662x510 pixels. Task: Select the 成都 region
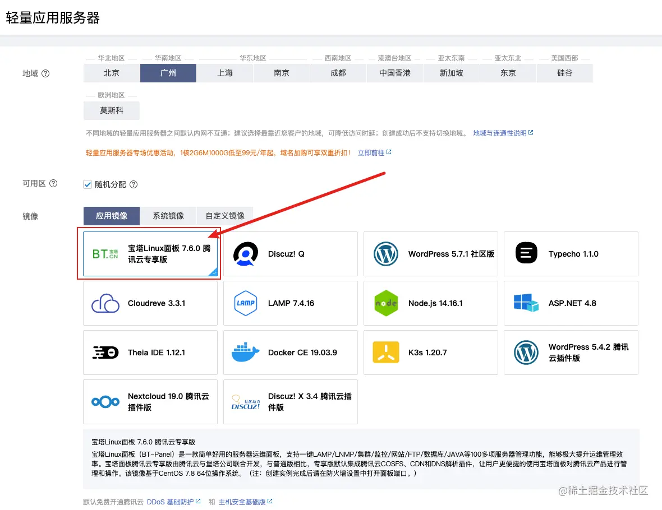[338, 73]
